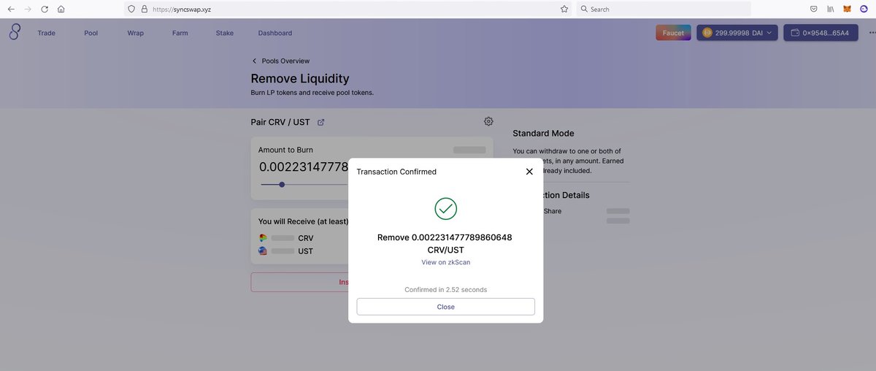This screenshot has width=876, height=371.
Task: Expand the 299.99998 DAI balance dropdown
Action: click(737, 33)
